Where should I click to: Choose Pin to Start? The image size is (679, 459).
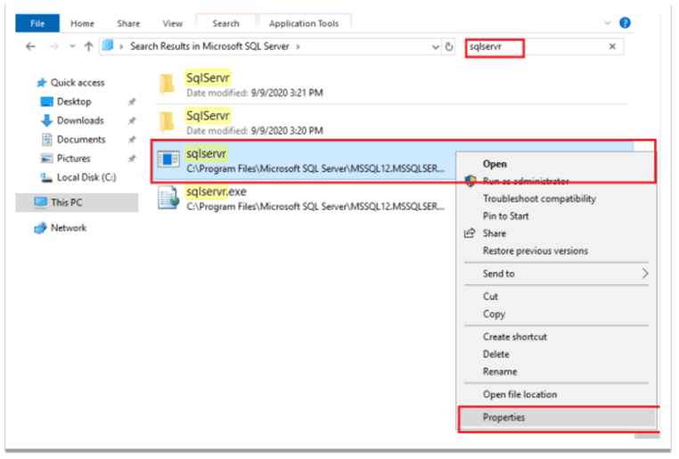pos(505,216)
